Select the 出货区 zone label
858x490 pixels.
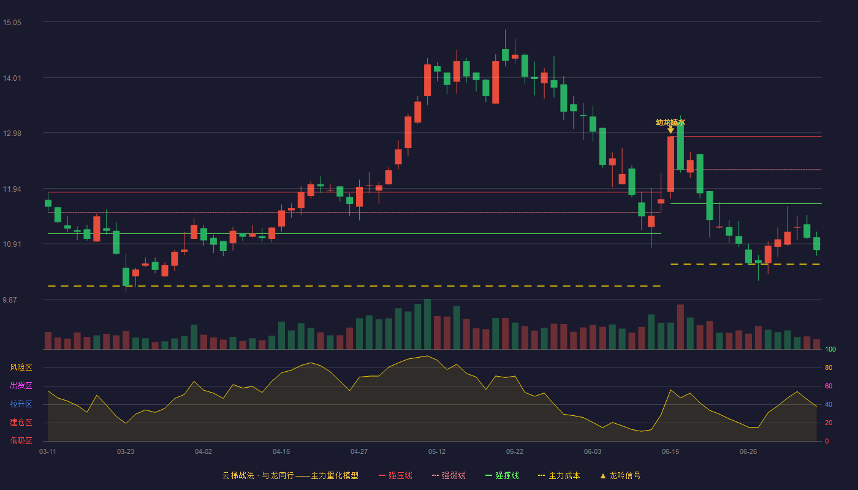pos(21,386)
